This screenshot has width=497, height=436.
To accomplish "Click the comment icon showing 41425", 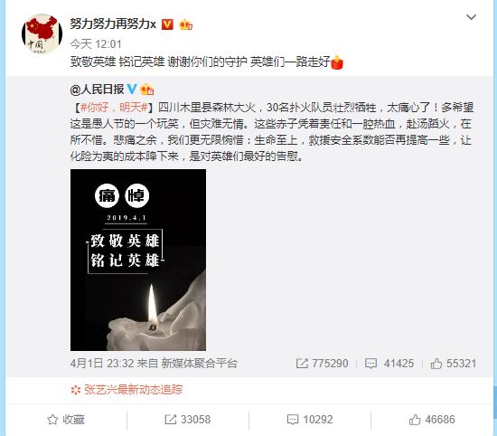I will [x=389, y=364].
